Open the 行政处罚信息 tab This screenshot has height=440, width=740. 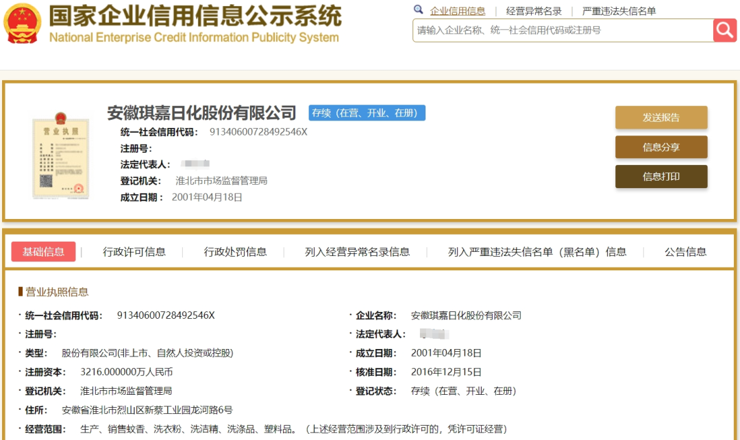tap(235, 252)
